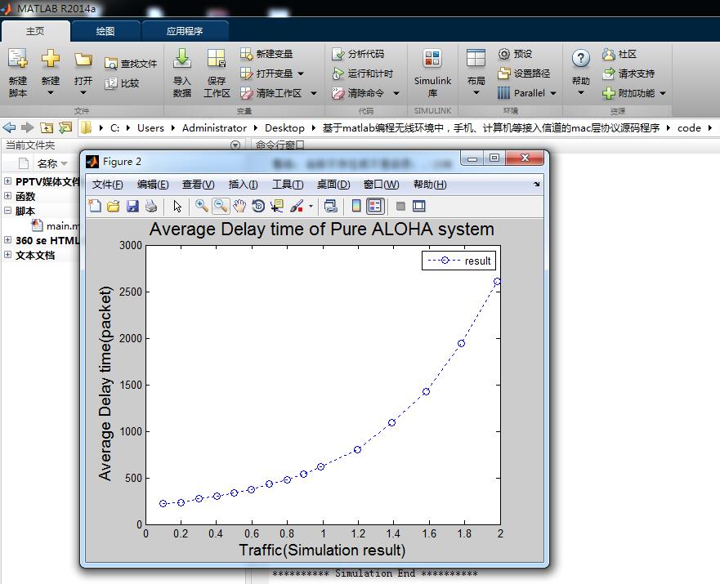Open the 清除工作区 (Clear Workspace) dropdown arrow

[x=314, y=93]
